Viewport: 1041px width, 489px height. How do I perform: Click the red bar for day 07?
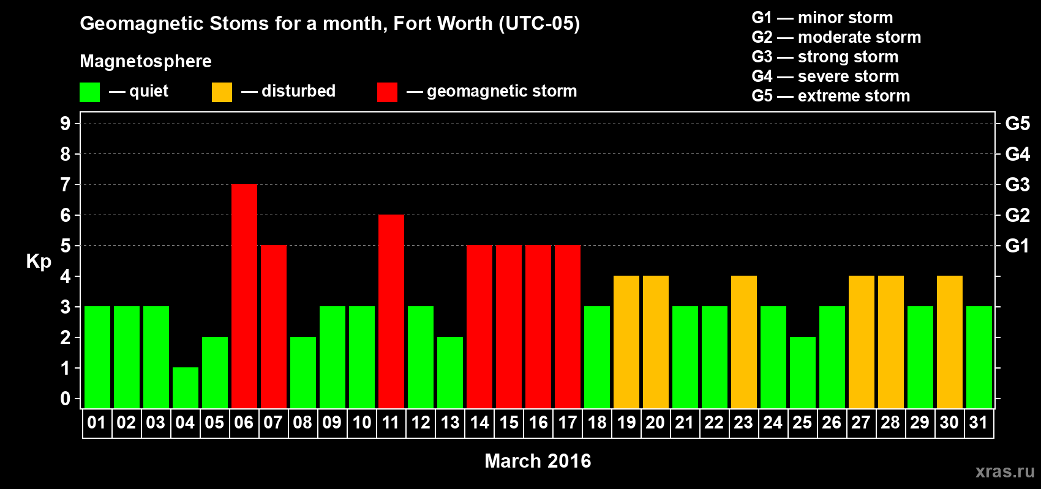(x=274, y=326)
